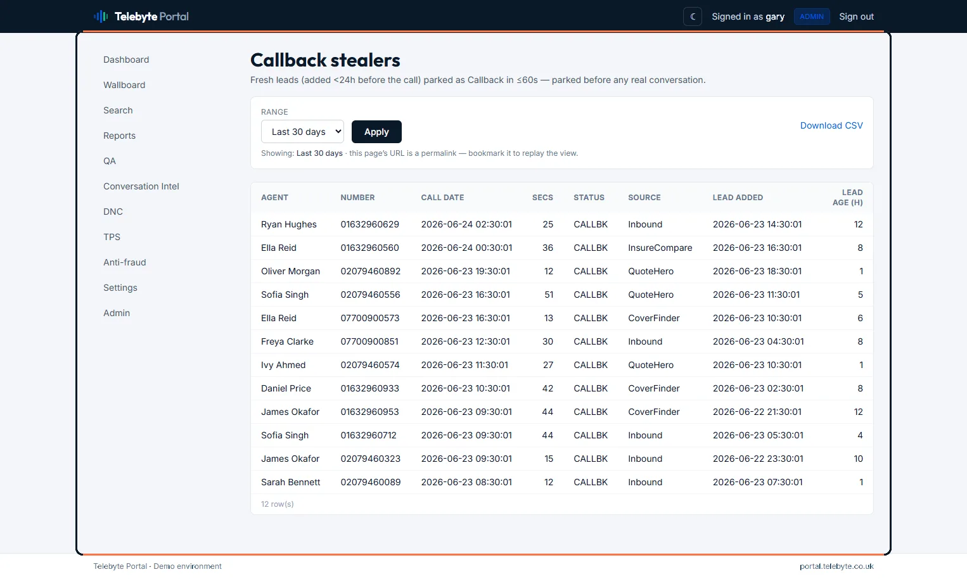
Task: Click the Callback stealers page heading
Action: point(325,60)
